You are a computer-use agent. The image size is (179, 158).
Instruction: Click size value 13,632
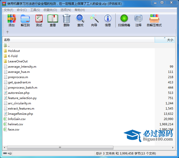(x=168, y=114)
